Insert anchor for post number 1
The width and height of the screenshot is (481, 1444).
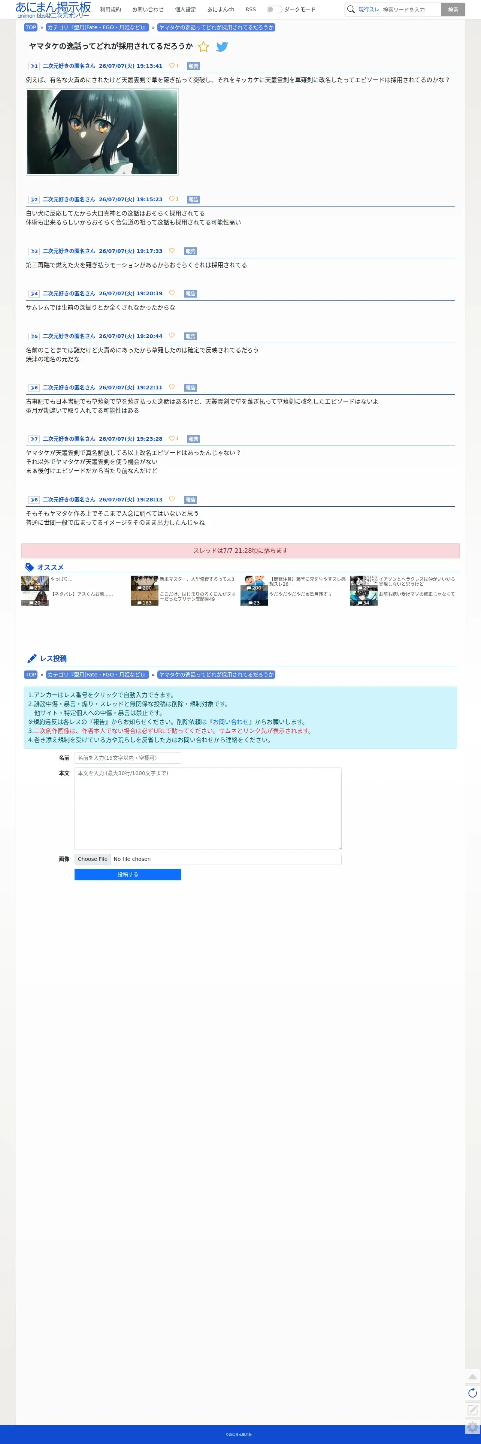pos(34,66)
